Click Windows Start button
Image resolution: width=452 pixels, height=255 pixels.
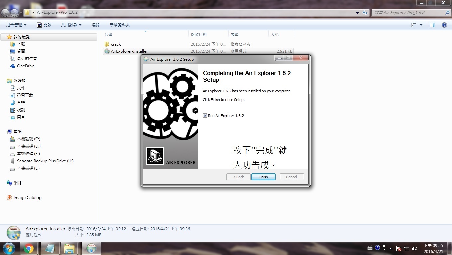pyautogui.click(x=9, y=248)
